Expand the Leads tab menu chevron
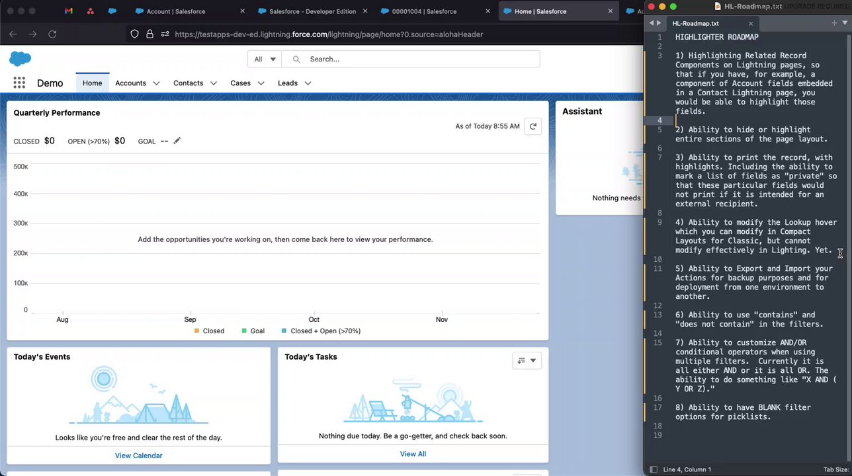 tap(308, 83)
